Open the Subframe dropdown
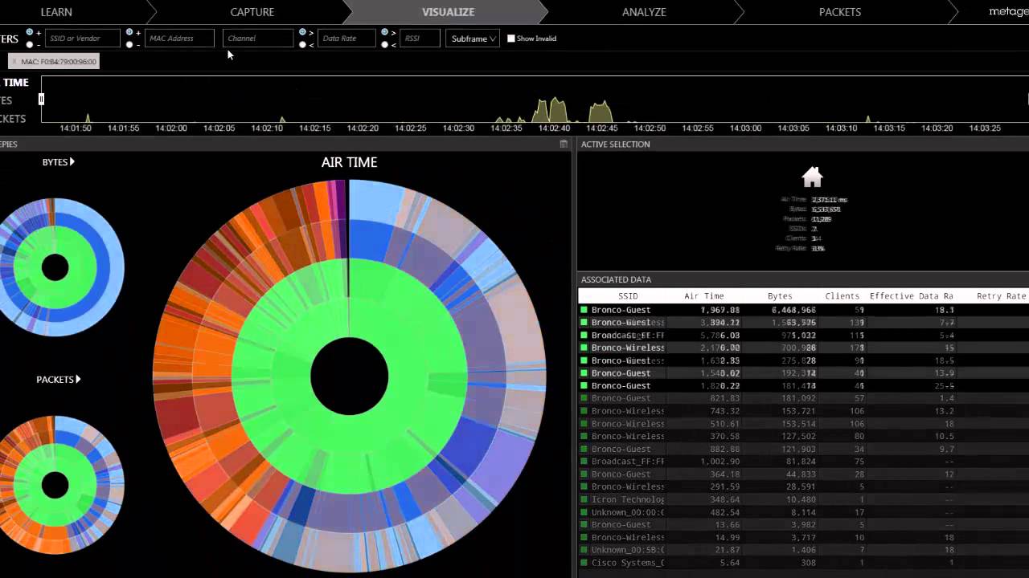Viewport: 1029px width, 578px height. click(x=473, y=39)
